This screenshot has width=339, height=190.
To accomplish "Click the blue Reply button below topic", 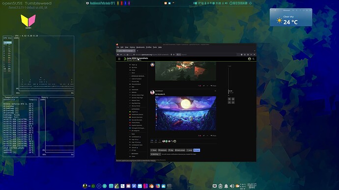I will pyautogui.click(x=197, y=150).
